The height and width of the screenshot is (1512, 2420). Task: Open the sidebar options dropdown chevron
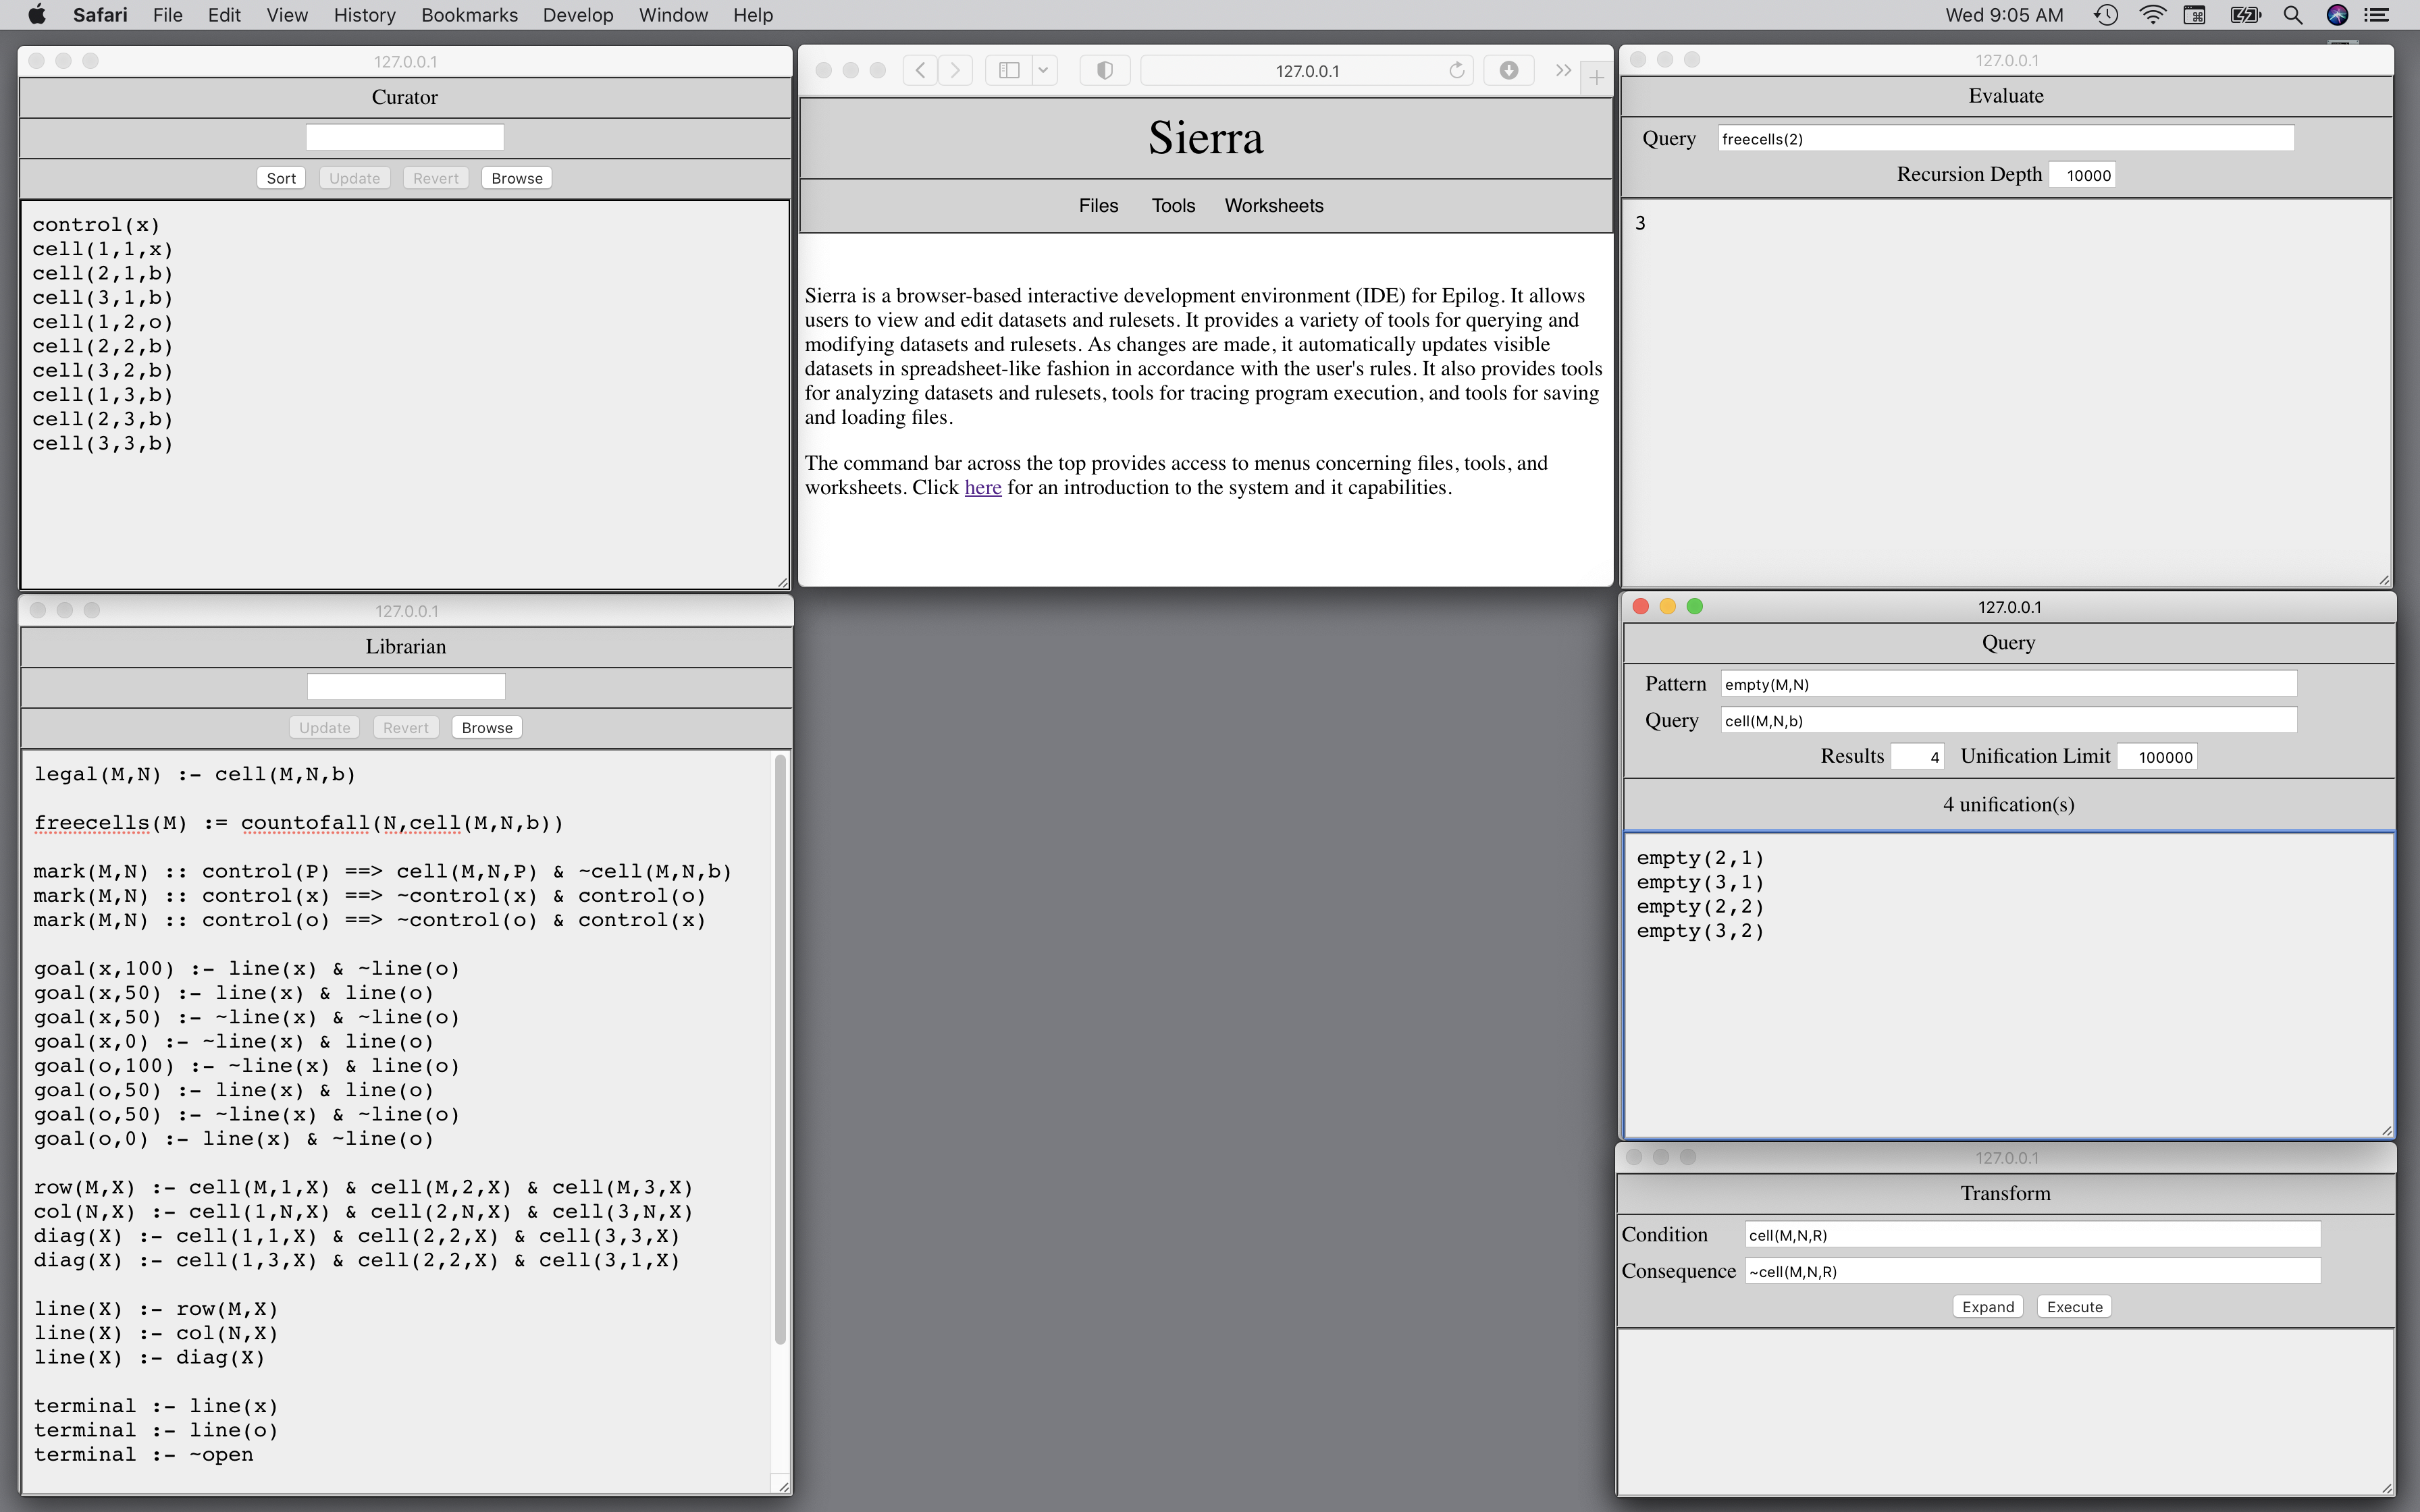point(1043,70)
